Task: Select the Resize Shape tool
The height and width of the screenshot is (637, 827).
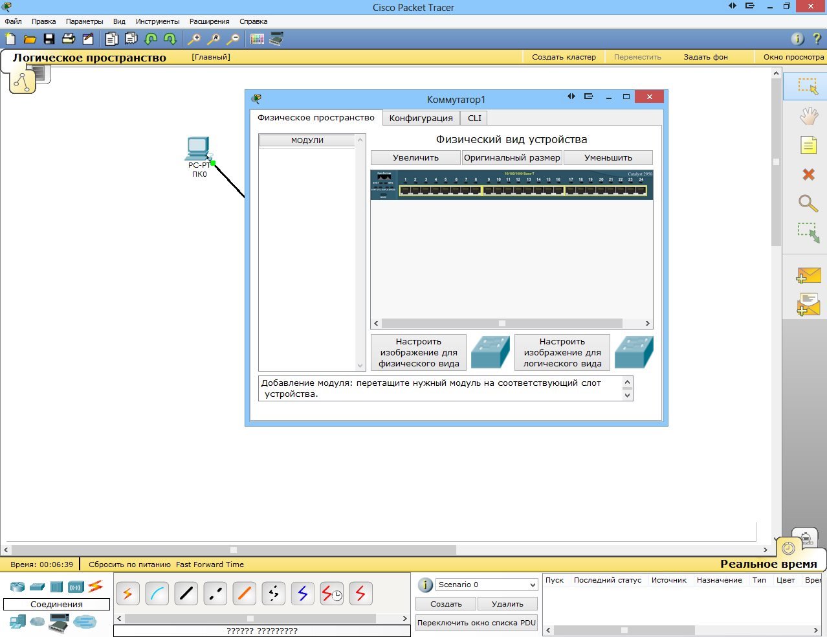Action: point(808,232)
